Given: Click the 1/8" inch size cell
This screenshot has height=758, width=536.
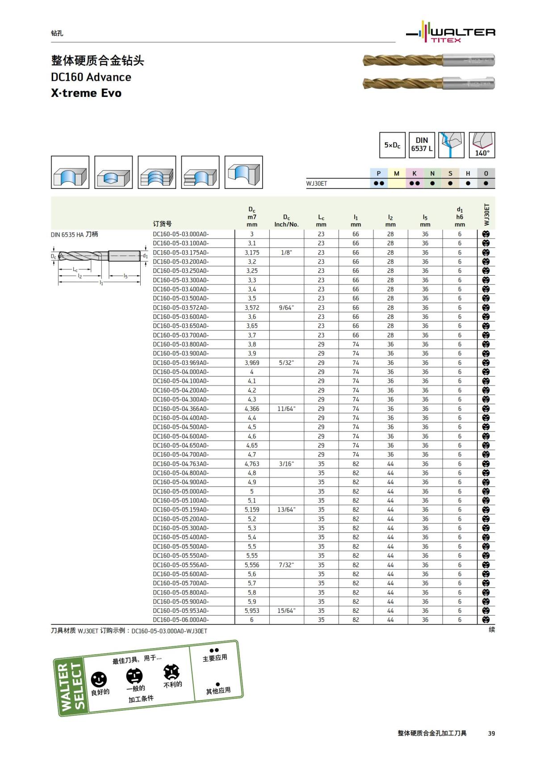Looking at the screenshot, I should click(x=286, y=252).
